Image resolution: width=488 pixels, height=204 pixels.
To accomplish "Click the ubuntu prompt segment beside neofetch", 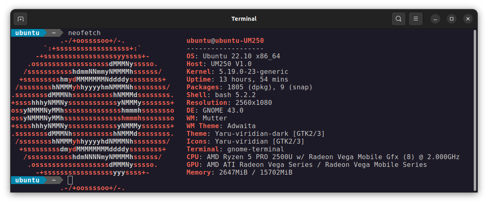I will [27, 33].
